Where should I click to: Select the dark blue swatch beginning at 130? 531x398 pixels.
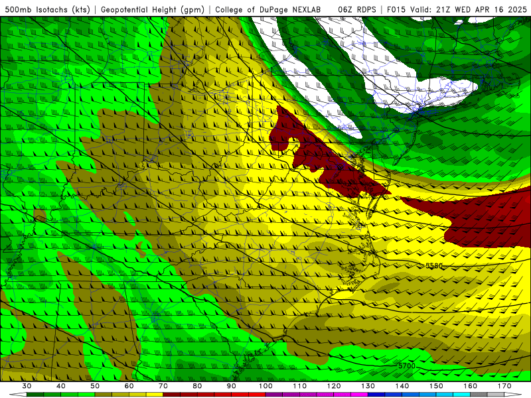coord(376,394)
